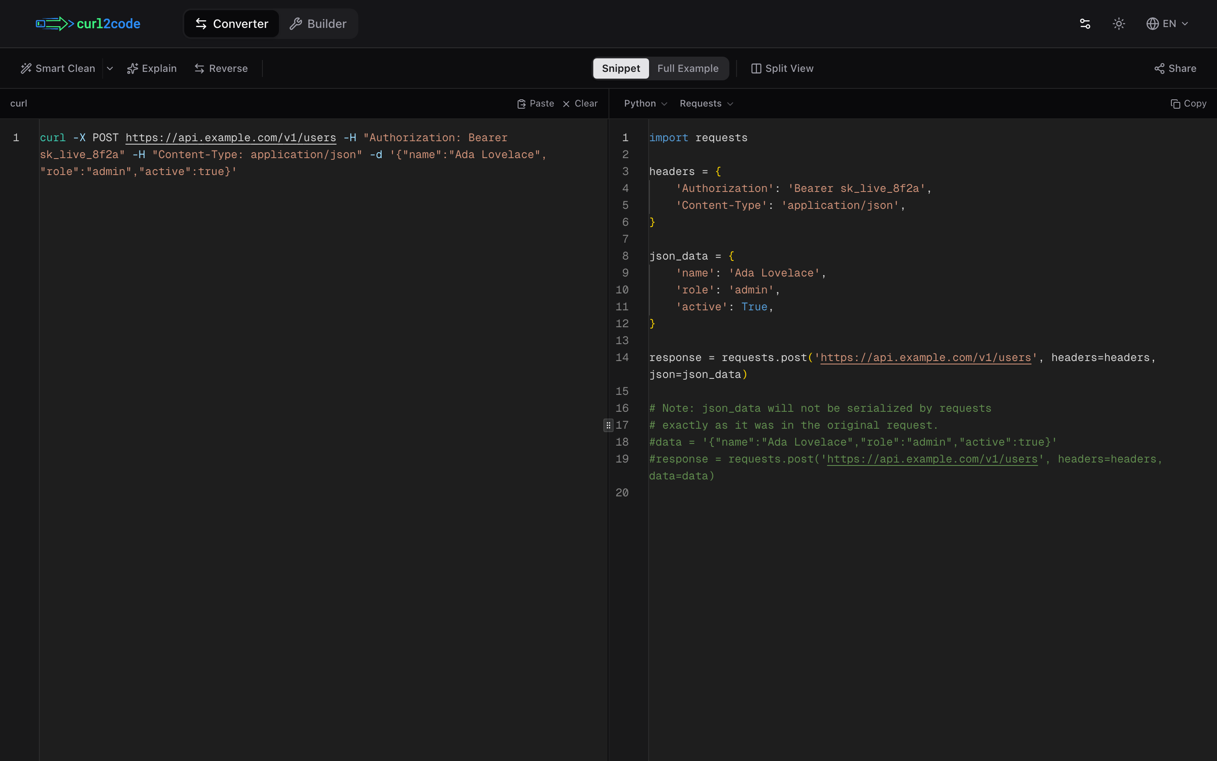Viewport: 1217px width, 761px height.
Task: Open the settings sliders icon
Action: pyautogui.click(x=1085, y=24)
